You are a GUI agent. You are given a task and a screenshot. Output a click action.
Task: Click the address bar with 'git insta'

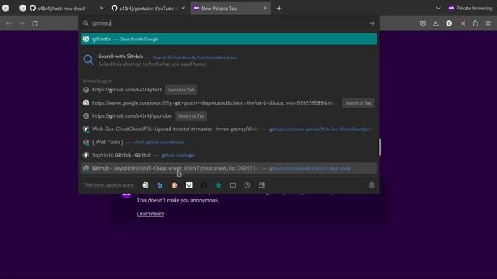(228, 23)
